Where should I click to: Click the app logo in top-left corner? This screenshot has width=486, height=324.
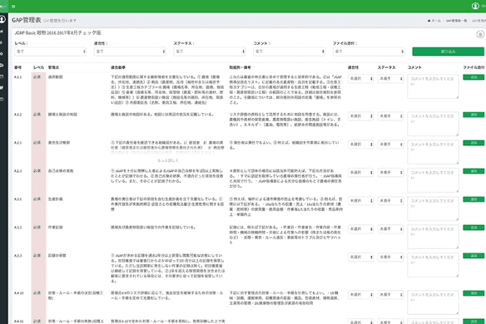[3, 6]
